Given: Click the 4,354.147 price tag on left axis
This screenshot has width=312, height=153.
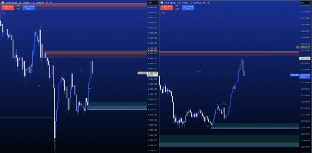Looking at the screenshot, I should pyautogui.click(x=152, y=51).
